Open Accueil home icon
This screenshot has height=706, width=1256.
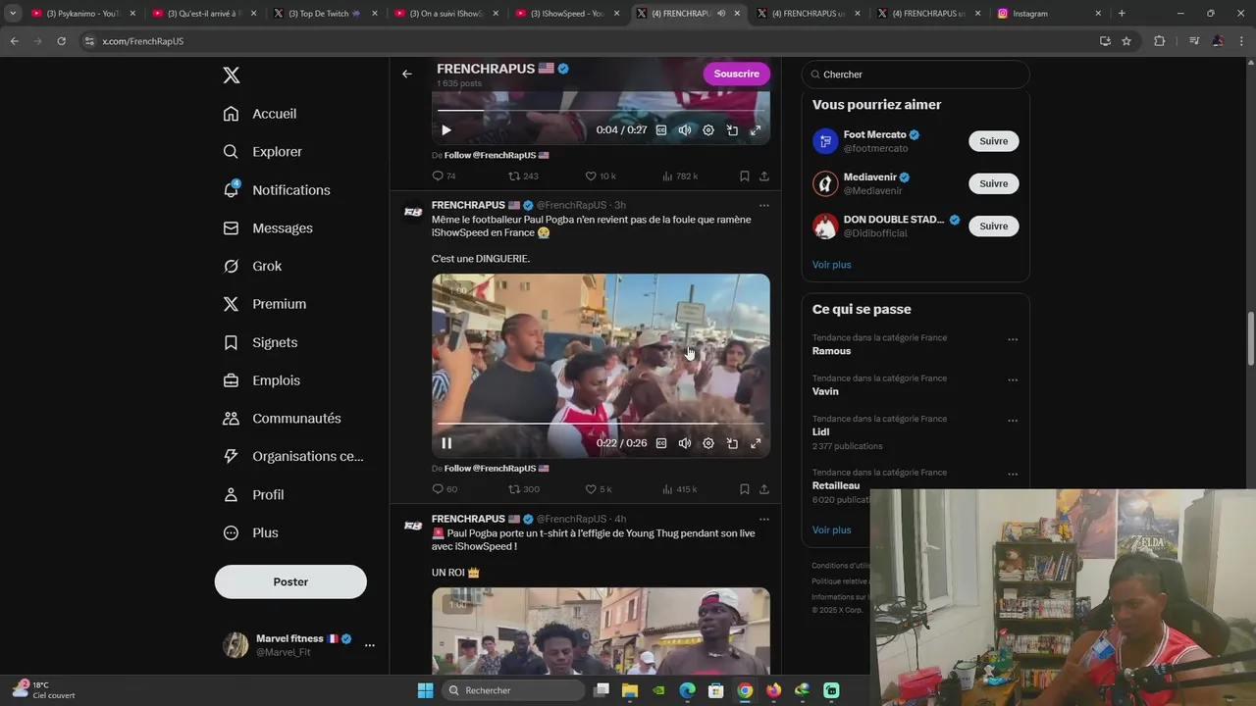(x=231, y=114)
